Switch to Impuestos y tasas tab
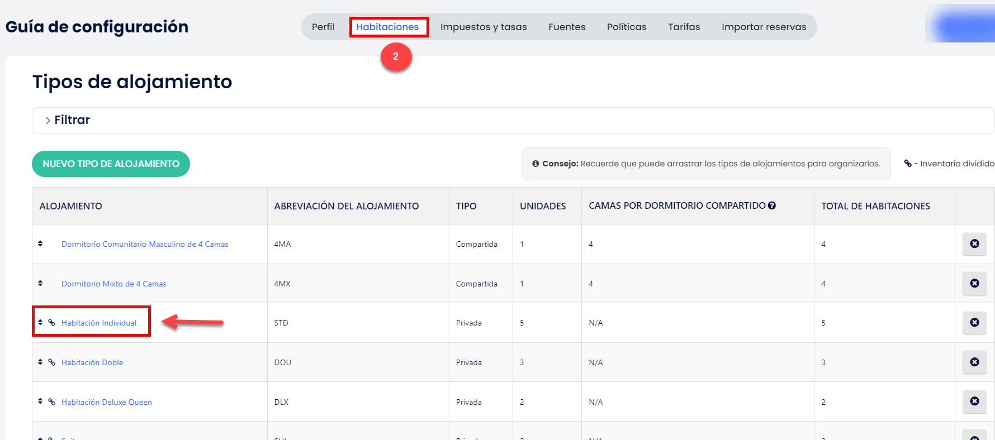The width and height of the screenshot is (995, 440). 484,27
